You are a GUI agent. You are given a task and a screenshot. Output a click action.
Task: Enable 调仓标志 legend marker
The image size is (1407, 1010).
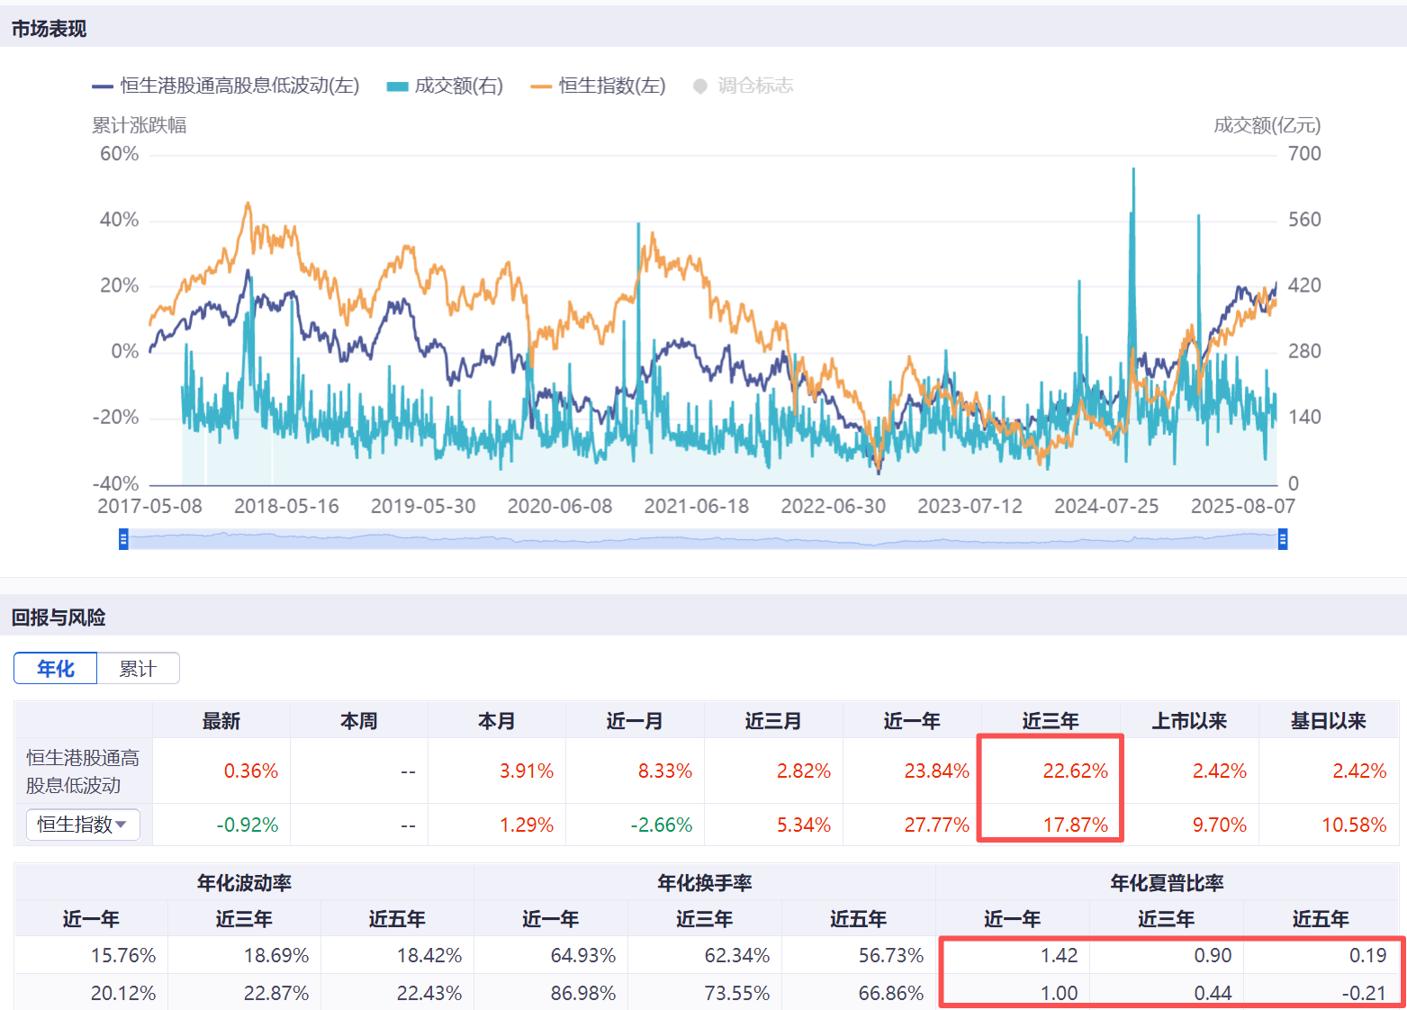pos(744,86)
